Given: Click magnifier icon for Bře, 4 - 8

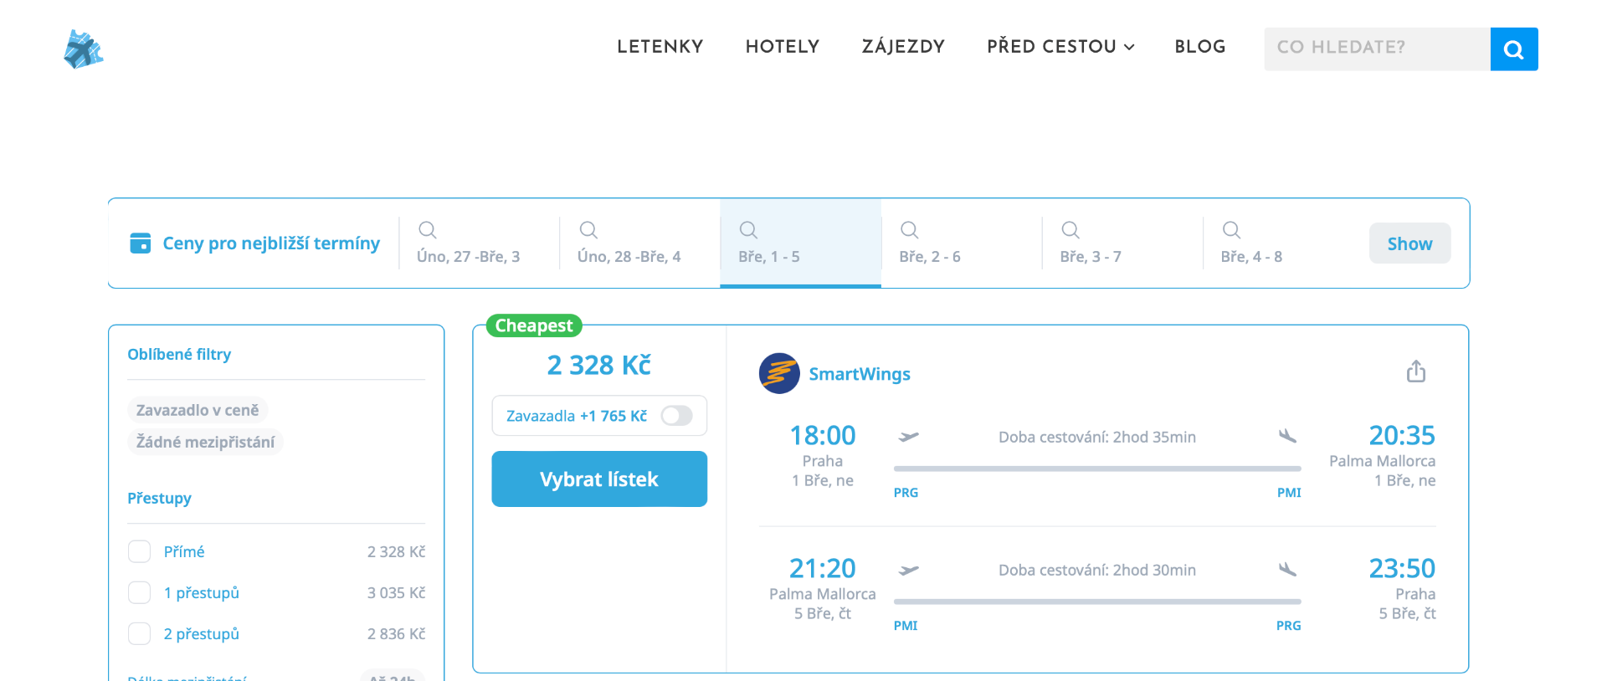Looking at the screenshot, I should pos(1230,230).
